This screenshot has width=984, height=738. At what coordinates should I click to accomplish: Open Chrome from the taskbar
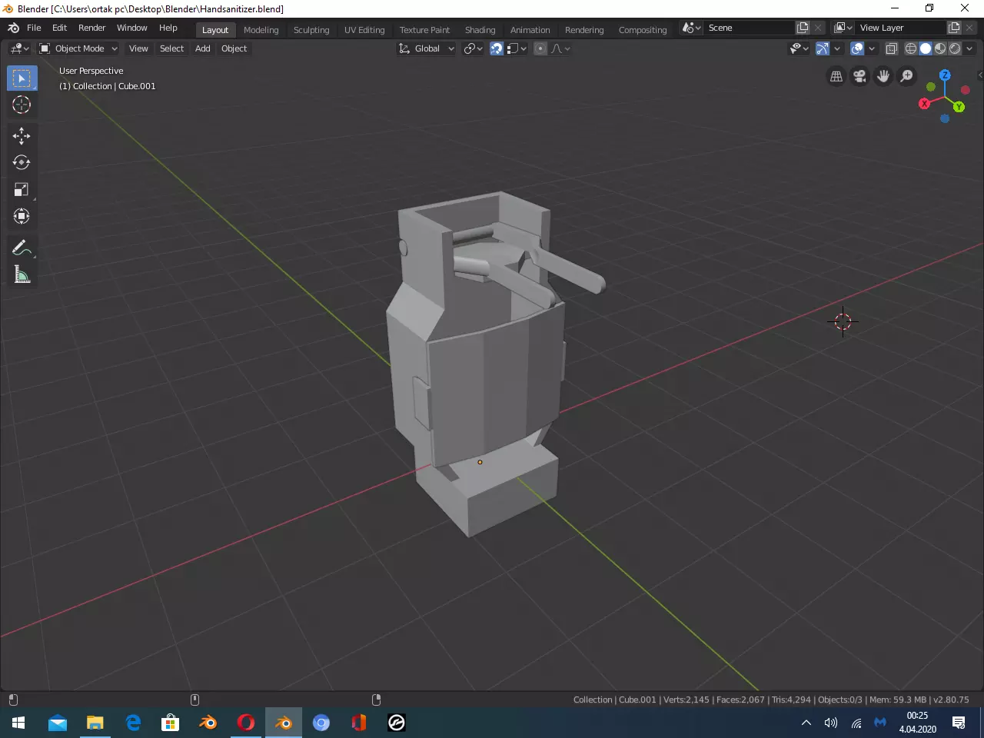click(321, 723)
